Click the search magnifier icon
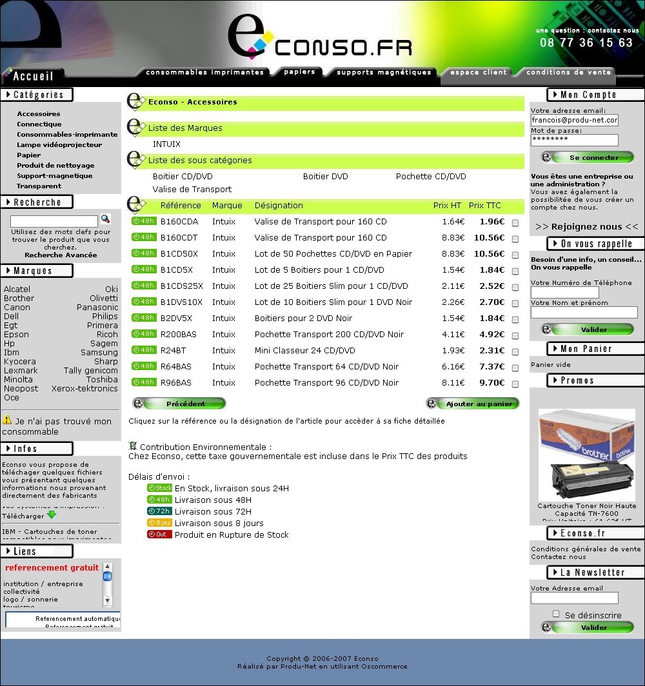This screenshot has height=686, width=645. 106,219
